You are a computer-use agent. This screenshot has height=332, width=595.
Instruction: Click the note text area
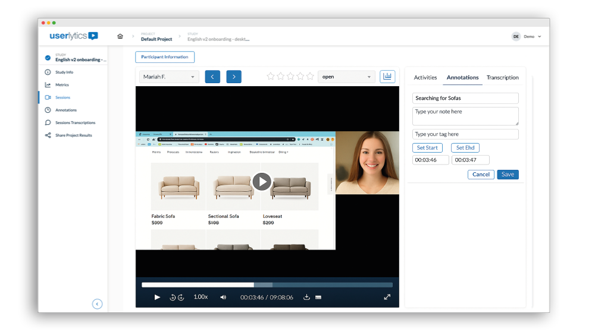pos(465,116)
